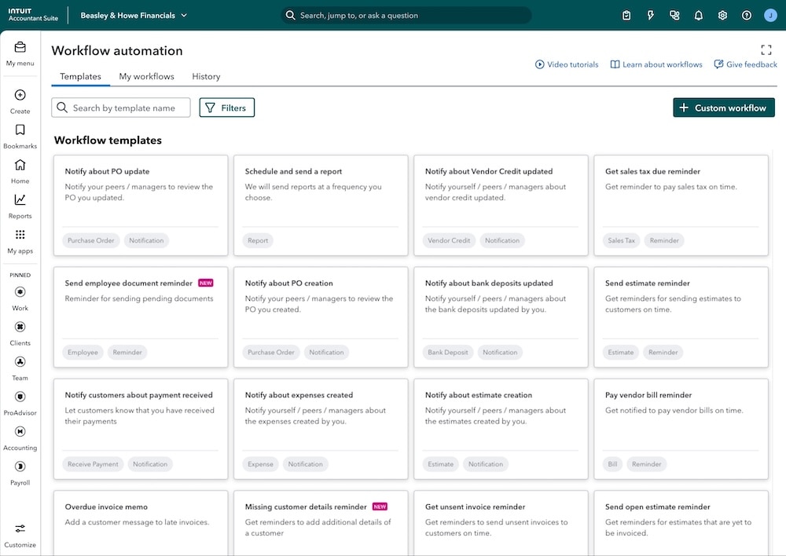Select the clipboard tasks icon in top bar
This screenshot has height=556, width=786.
click(626, 15)
